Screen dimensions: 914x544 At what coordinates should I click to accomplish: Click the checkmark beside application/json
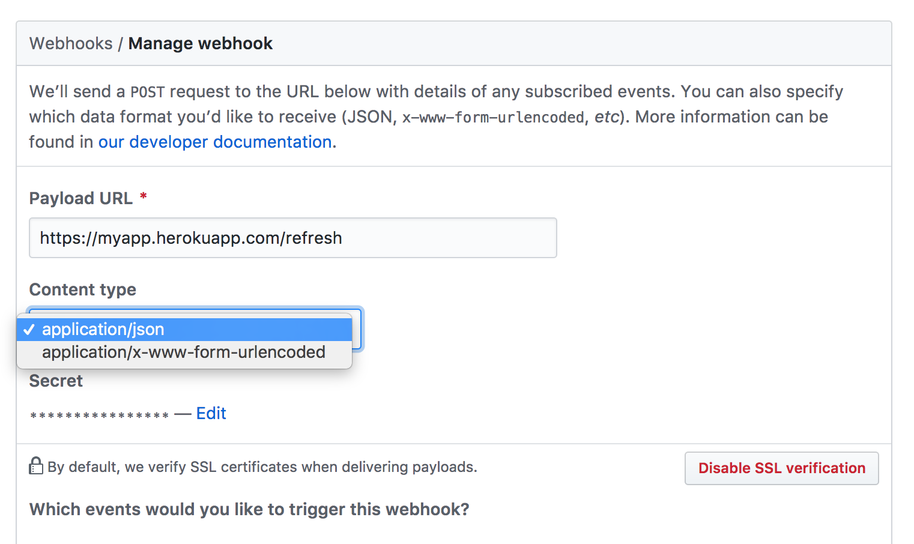pyautogui.click(x=29, y=330)
